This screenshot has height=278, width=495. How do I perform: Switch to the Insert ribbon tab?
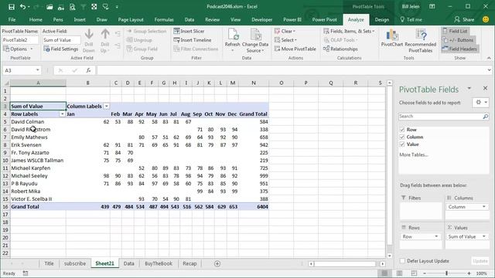coord(80,19)
